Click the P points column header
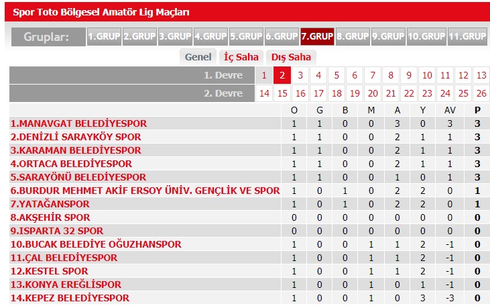Viewport: 490px width, 306px height. pyautogui.click(x=477, y=110)
